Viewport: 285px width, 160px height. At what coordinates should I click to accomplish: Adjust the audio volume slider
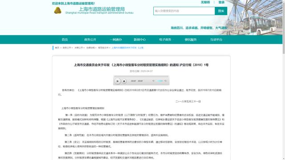[x=160, y=81]
